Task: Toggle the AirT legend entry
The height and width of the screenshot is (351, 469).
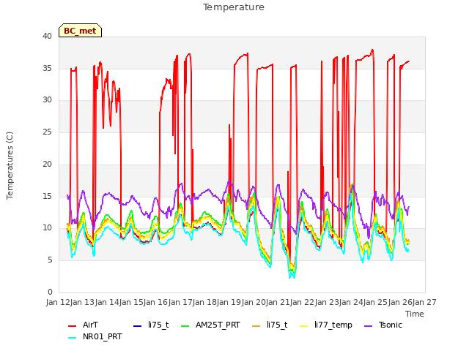Action: click(x=83, y=325)
